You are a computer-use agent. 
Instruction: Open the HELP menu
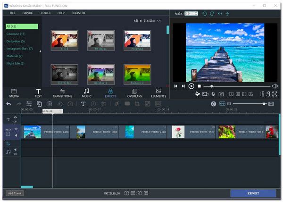tap(61, 13)
